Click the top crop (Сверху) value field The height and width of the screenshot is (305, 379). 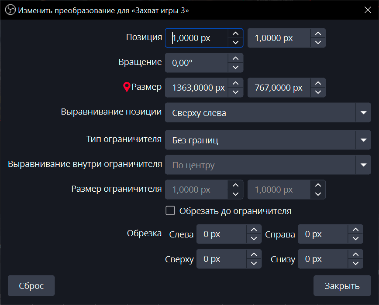tap(222, 259)
